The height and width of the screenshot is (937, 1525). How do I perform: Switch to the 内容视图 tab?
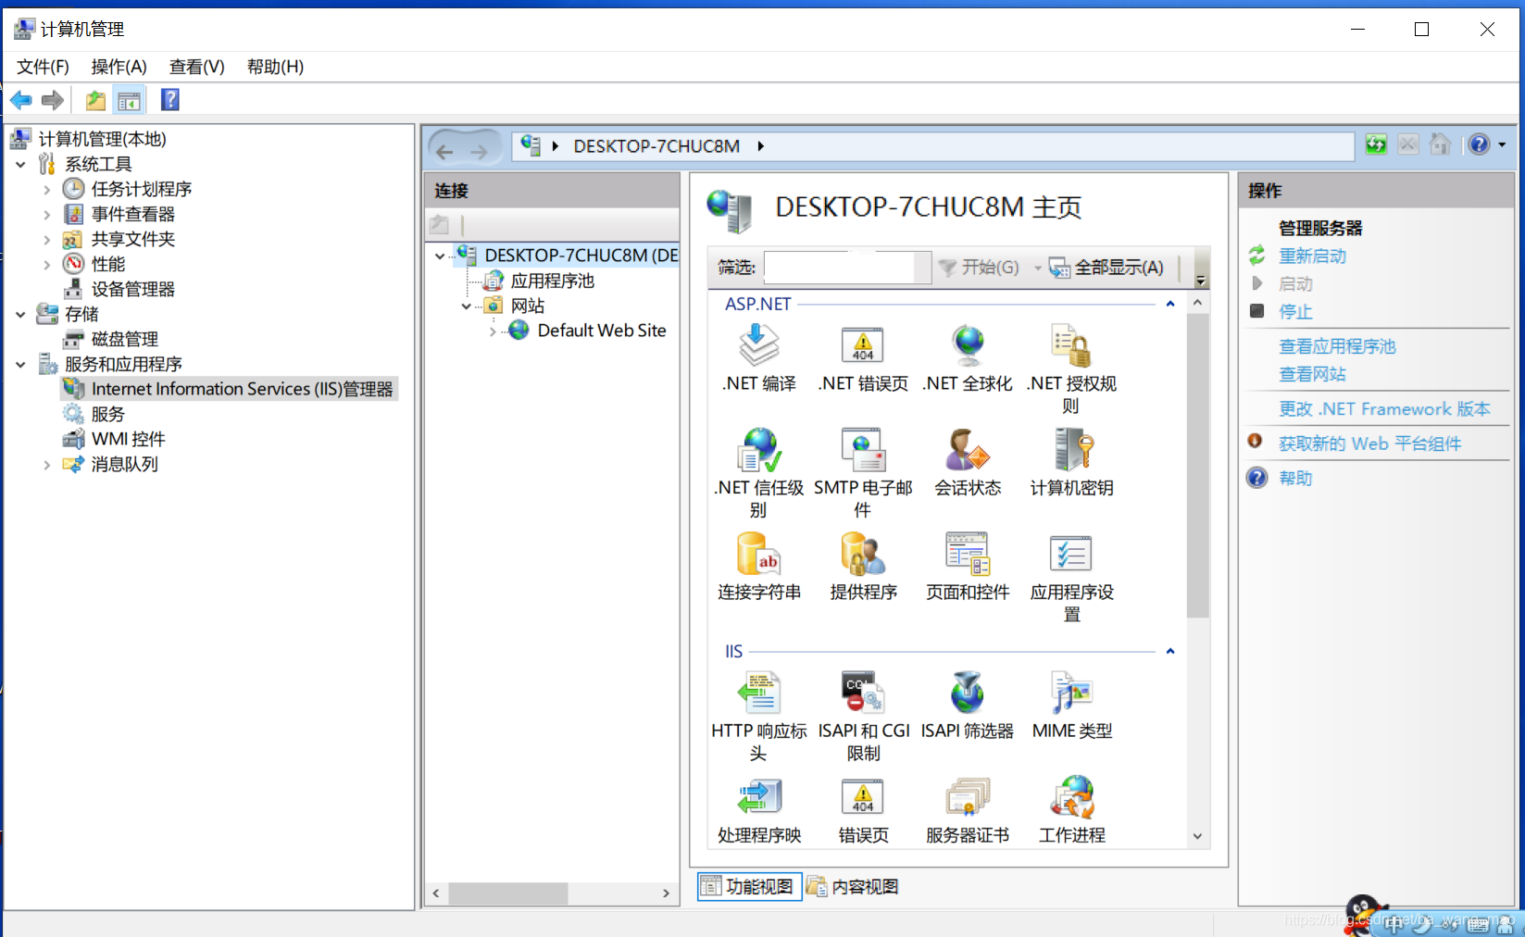click(853, 886)
